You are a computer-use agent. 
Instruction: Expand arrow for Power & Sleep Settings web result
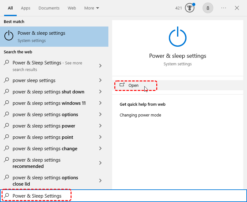pos(100,66)
